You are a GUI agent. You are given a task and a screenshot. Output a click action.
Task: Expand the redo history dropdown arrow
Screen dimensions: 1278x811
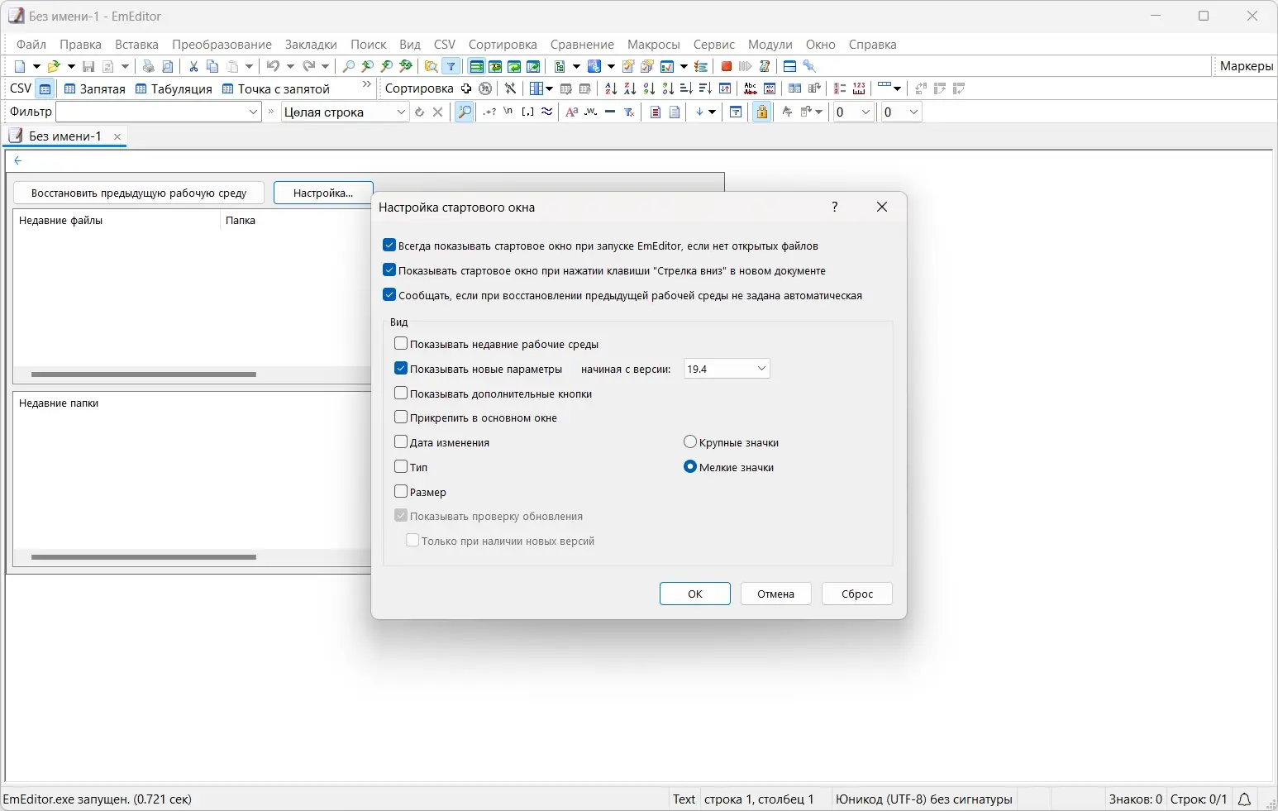click(x=326, y=66)
